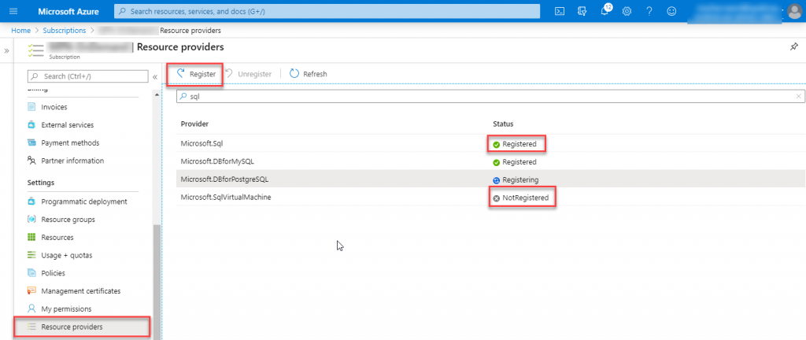Click the sidebar menu scrollbar thumb
The image size is (806, 340).
pos(157,283)
